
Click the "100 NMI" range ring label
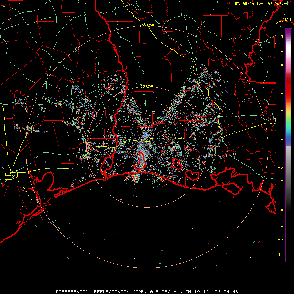[147, 26]
